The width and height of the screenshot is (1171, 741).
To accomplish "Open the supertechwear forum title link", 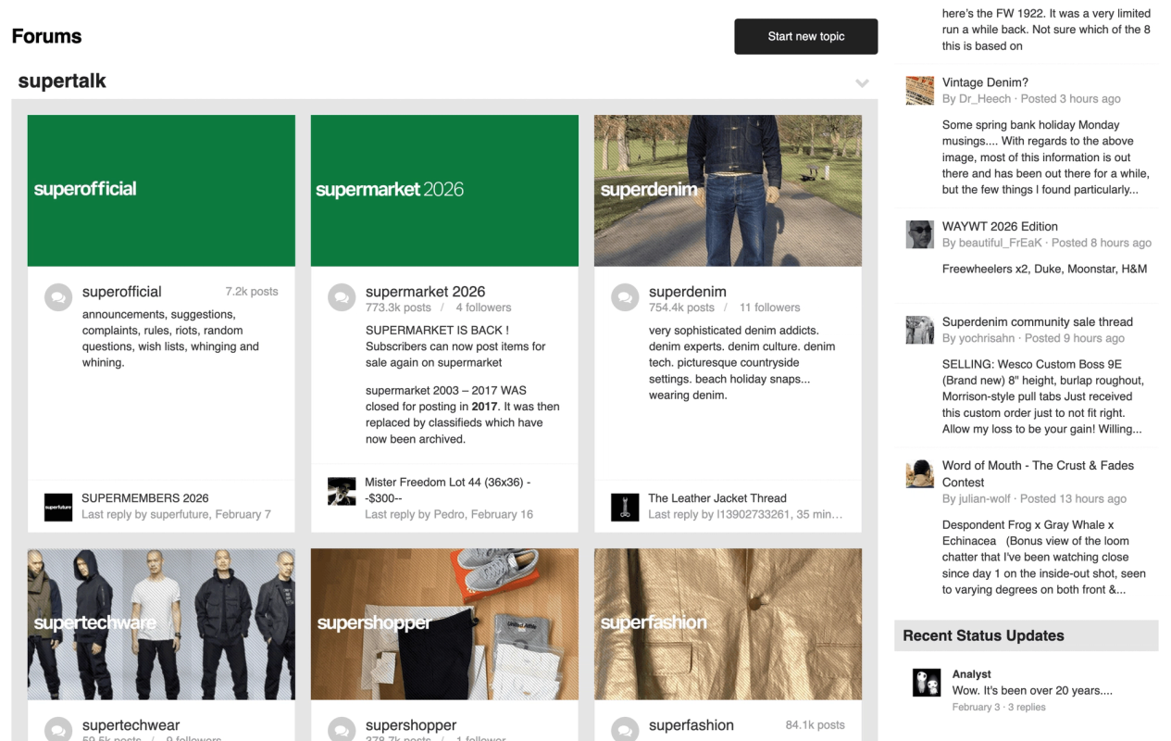I will (x=131, y=725).
